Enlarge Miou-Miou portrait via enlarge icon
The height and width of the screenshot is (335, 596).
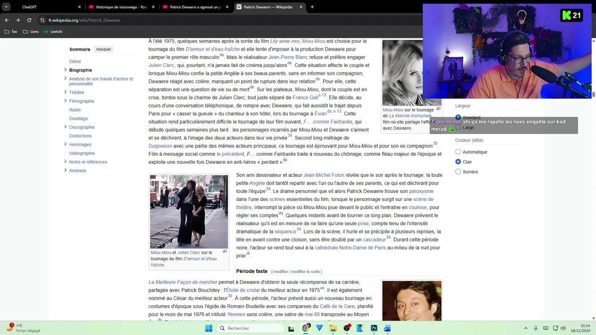(x=438, y=109)
